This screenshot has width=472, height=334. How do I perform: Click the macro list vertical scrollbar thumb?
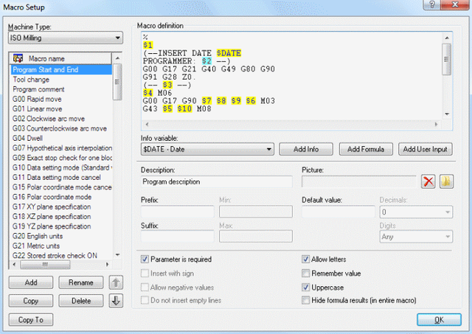(117, 82)
